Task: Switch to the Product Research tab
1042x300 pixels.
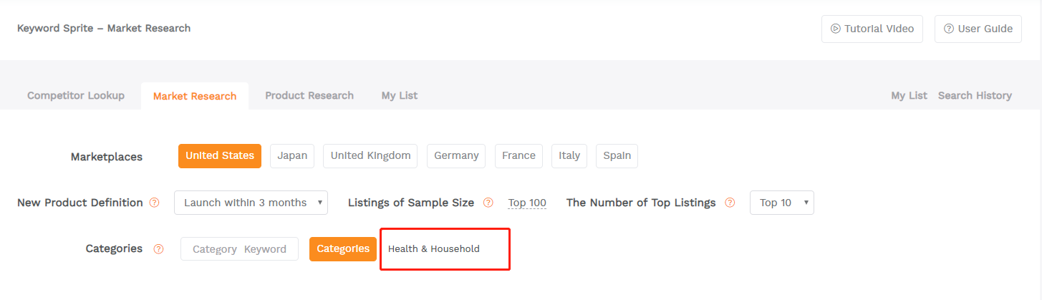Action: [x=309, y=95]
